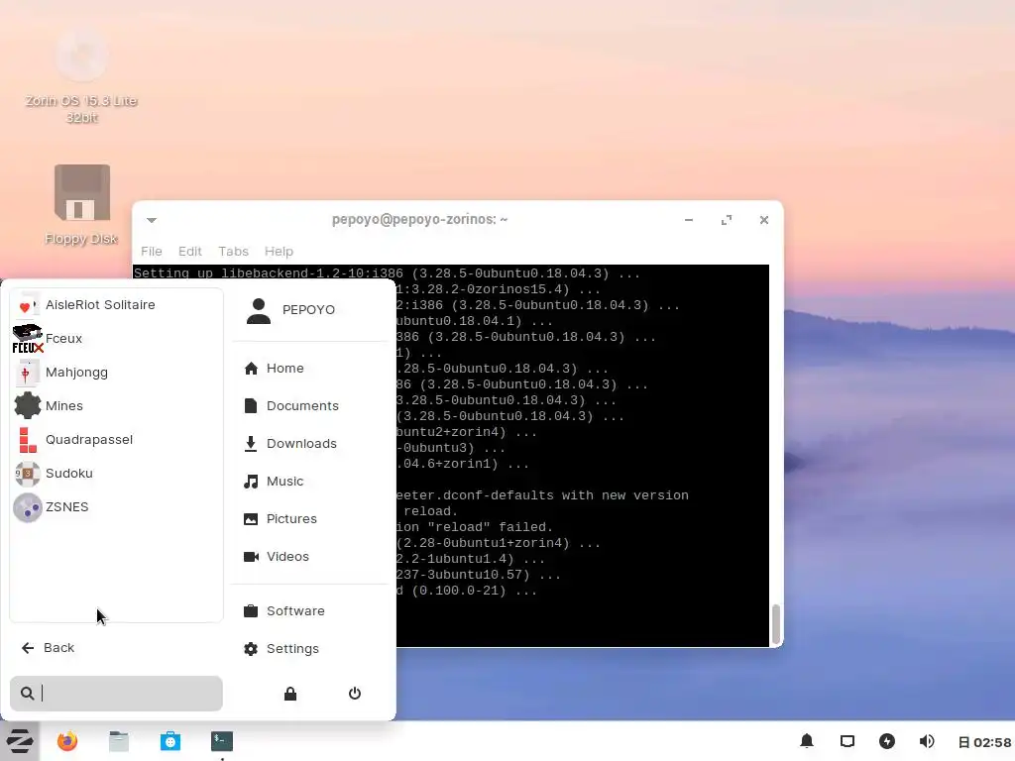Launch the ZSNES emulator

pos(117,506)
